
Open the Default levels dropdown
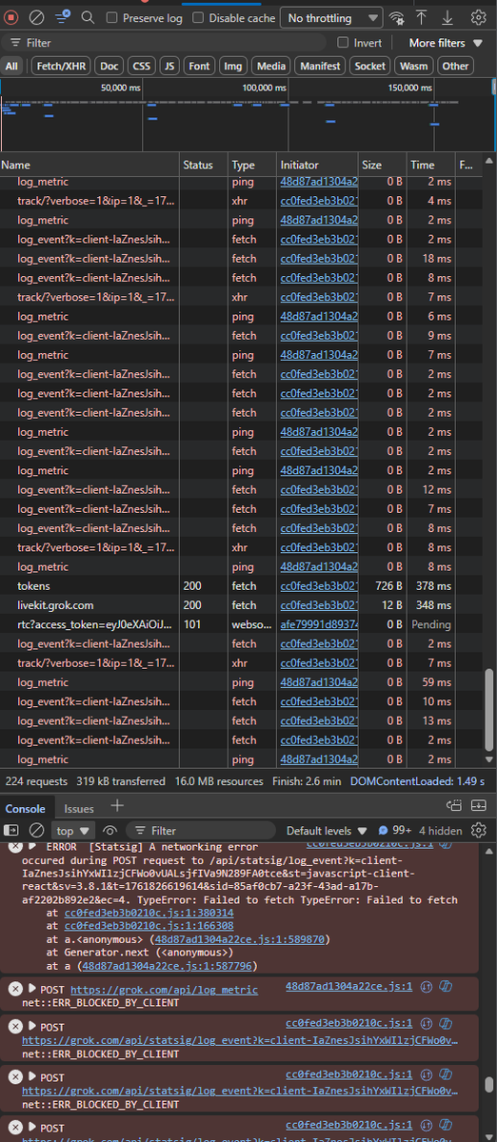click(326, 830)
